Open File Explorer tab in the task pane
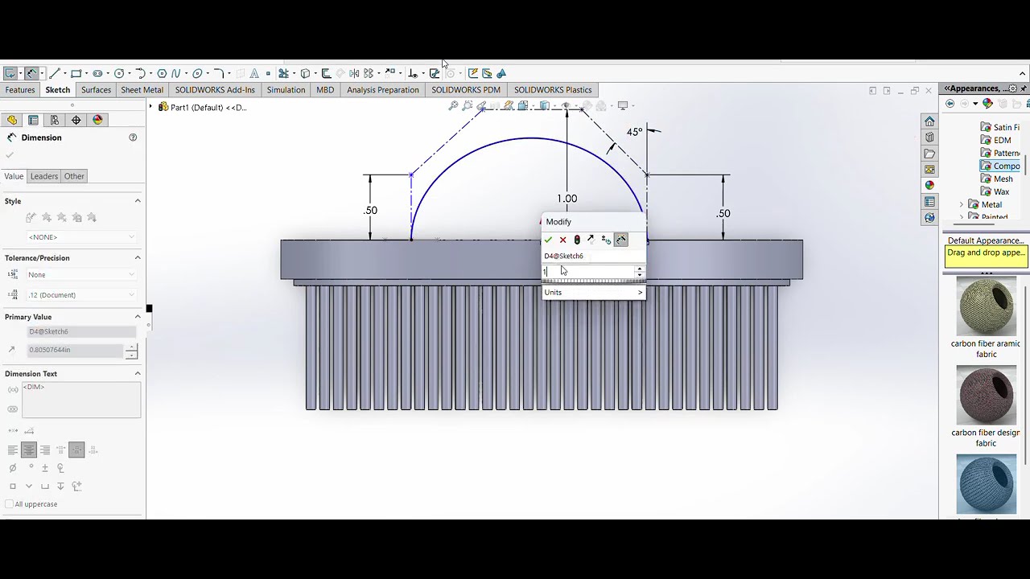This screenshot has width=1030, height=579. [x=929, y=154]
